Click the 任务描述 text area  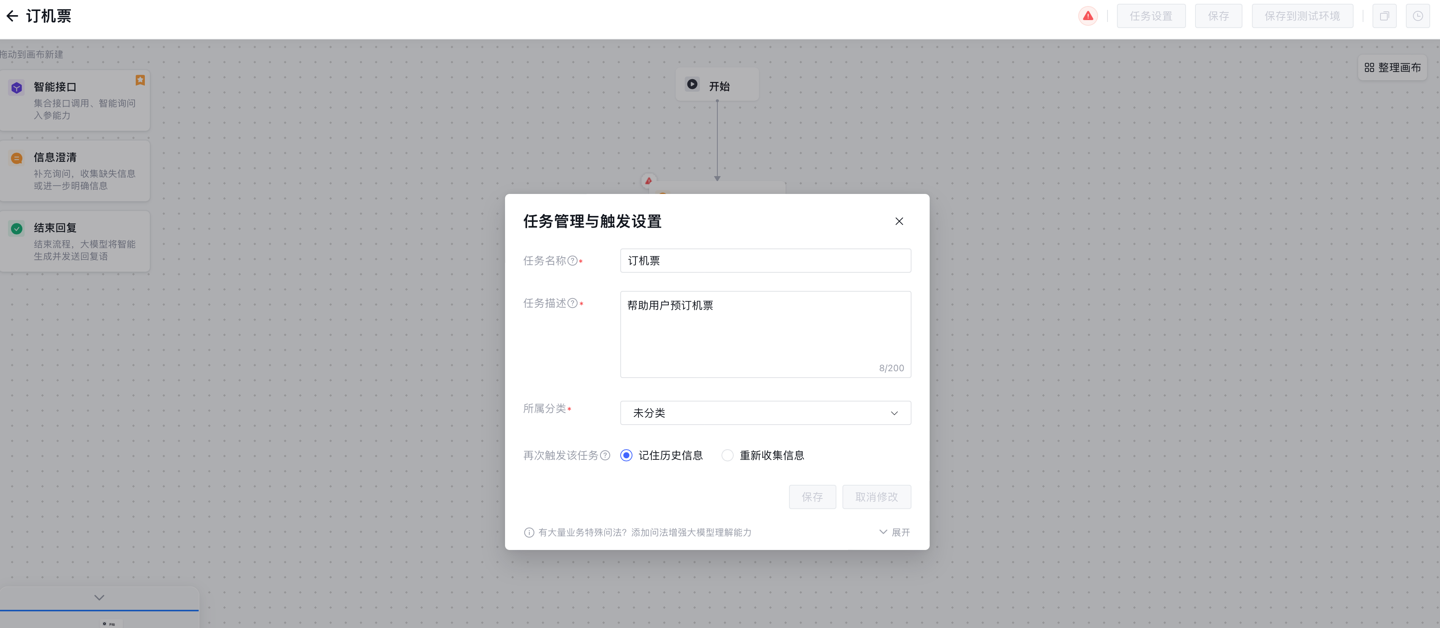[765, 335]
